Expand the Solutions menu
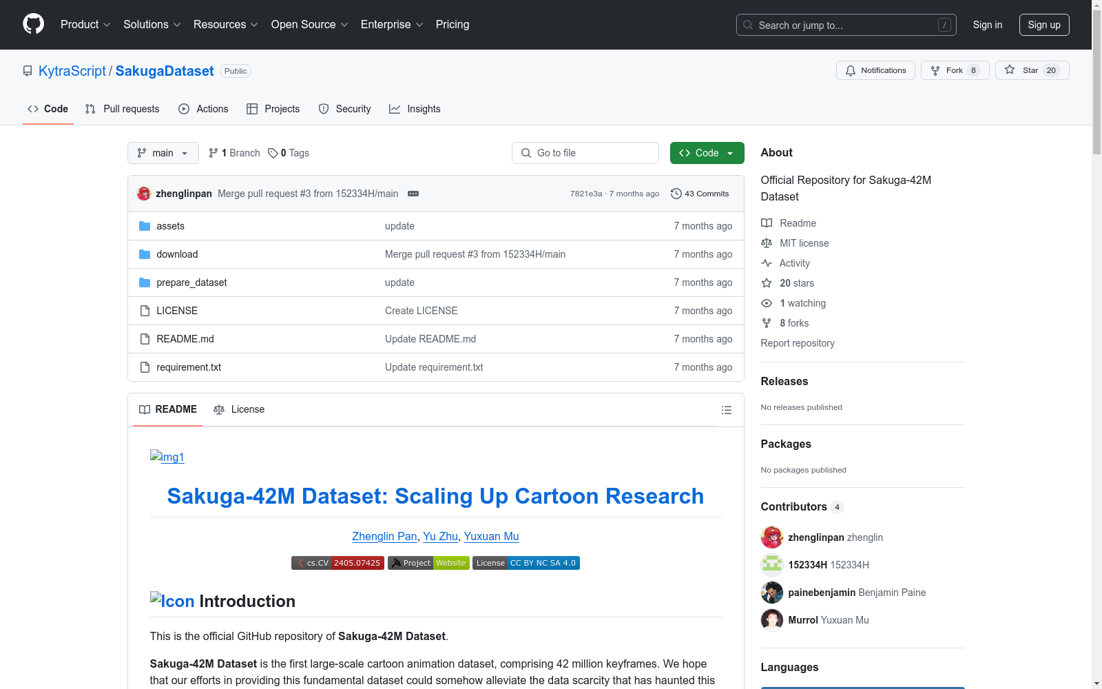 [152, 24]
